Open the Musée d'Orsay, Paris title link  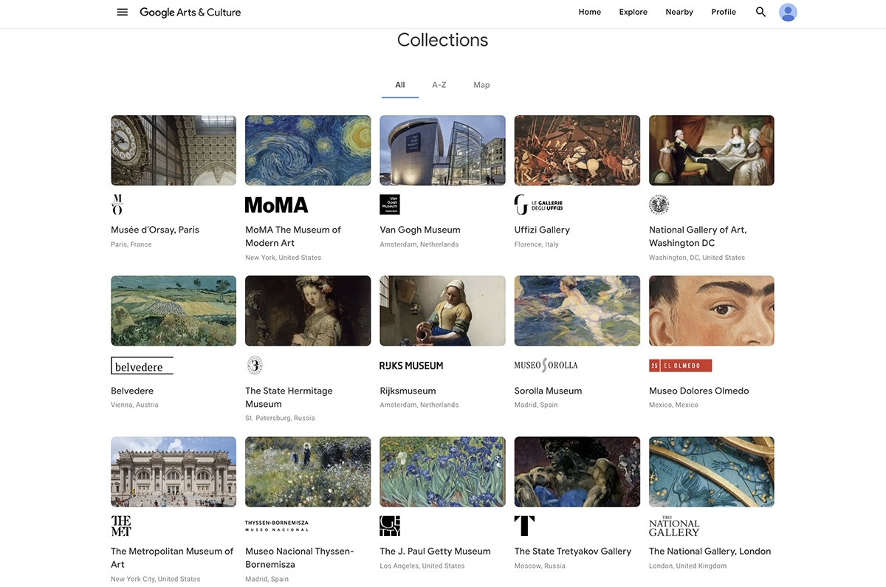(155, 230)
